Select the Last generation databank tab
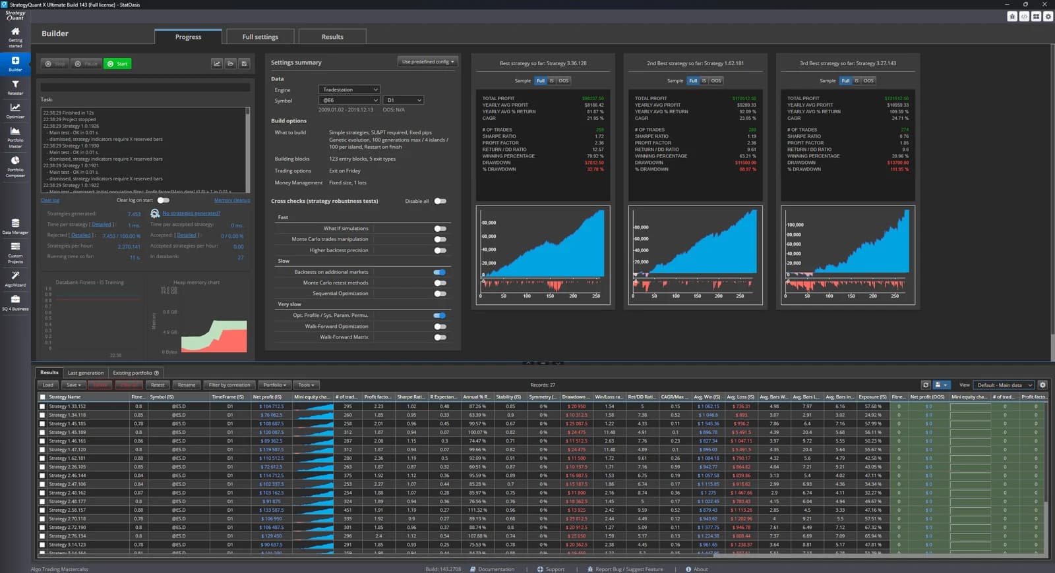Image resolution: width=1055 pixels, height=573 pixels. click(x=86, y=373)
